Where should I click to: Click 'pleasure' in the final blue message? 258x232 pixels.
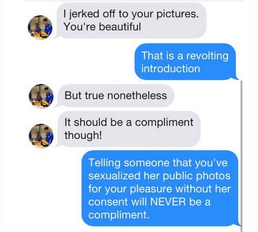(x=151, y=189)
